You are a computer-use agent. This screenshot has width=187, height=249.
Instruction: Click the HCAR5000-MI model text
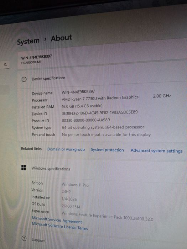click(x=31, y=62)
